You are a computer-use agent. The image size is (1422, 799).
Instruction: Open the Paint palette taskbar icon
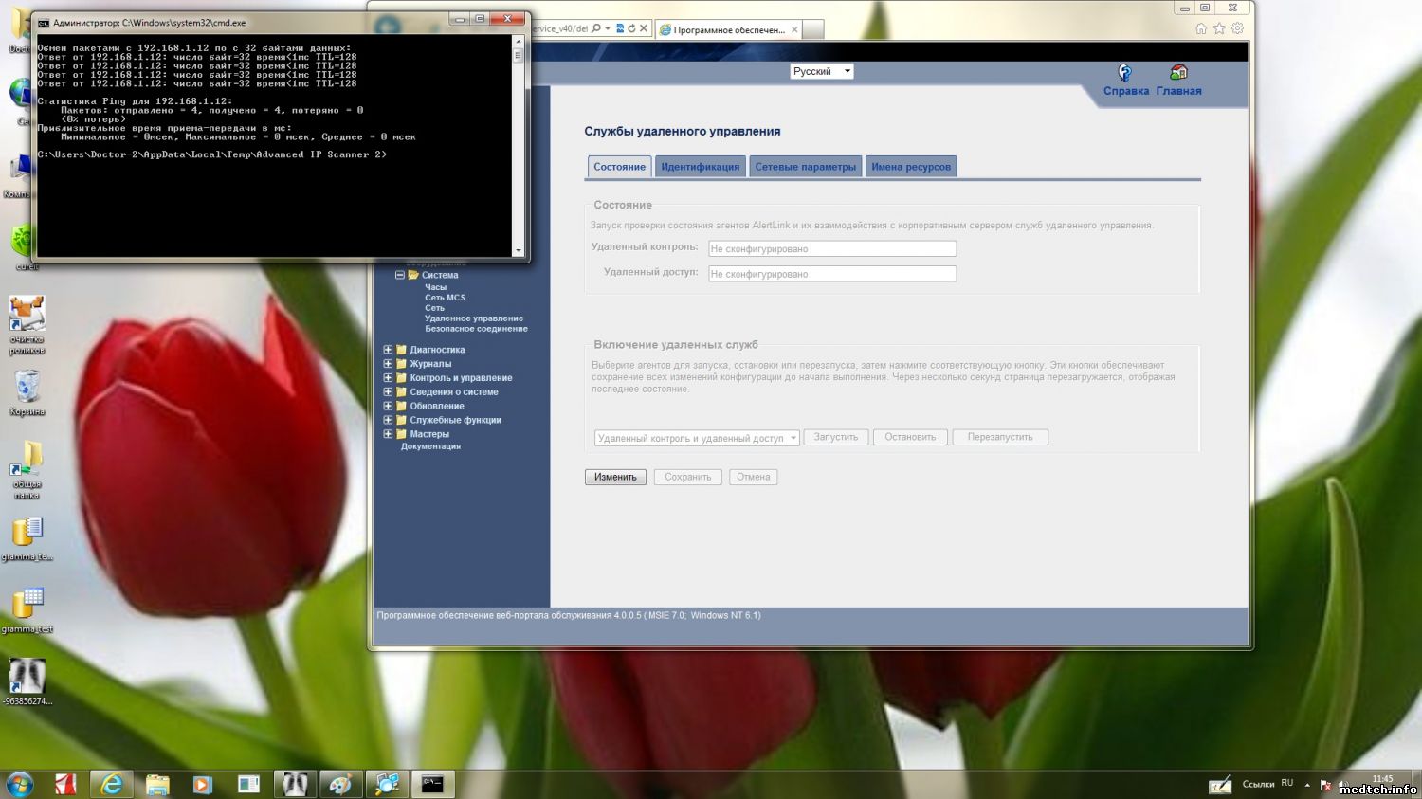tap(340, 783)
